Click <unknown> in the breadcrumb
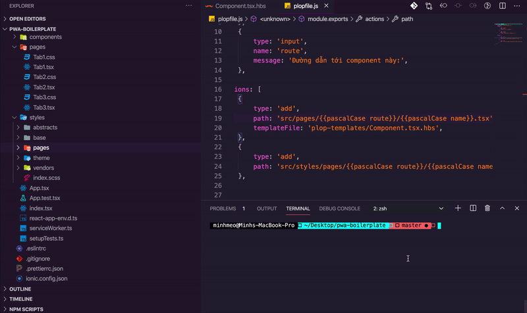Image resolution: width=527 pixels, height=313 pixels. pyautogui.click(x=275, y=19)
